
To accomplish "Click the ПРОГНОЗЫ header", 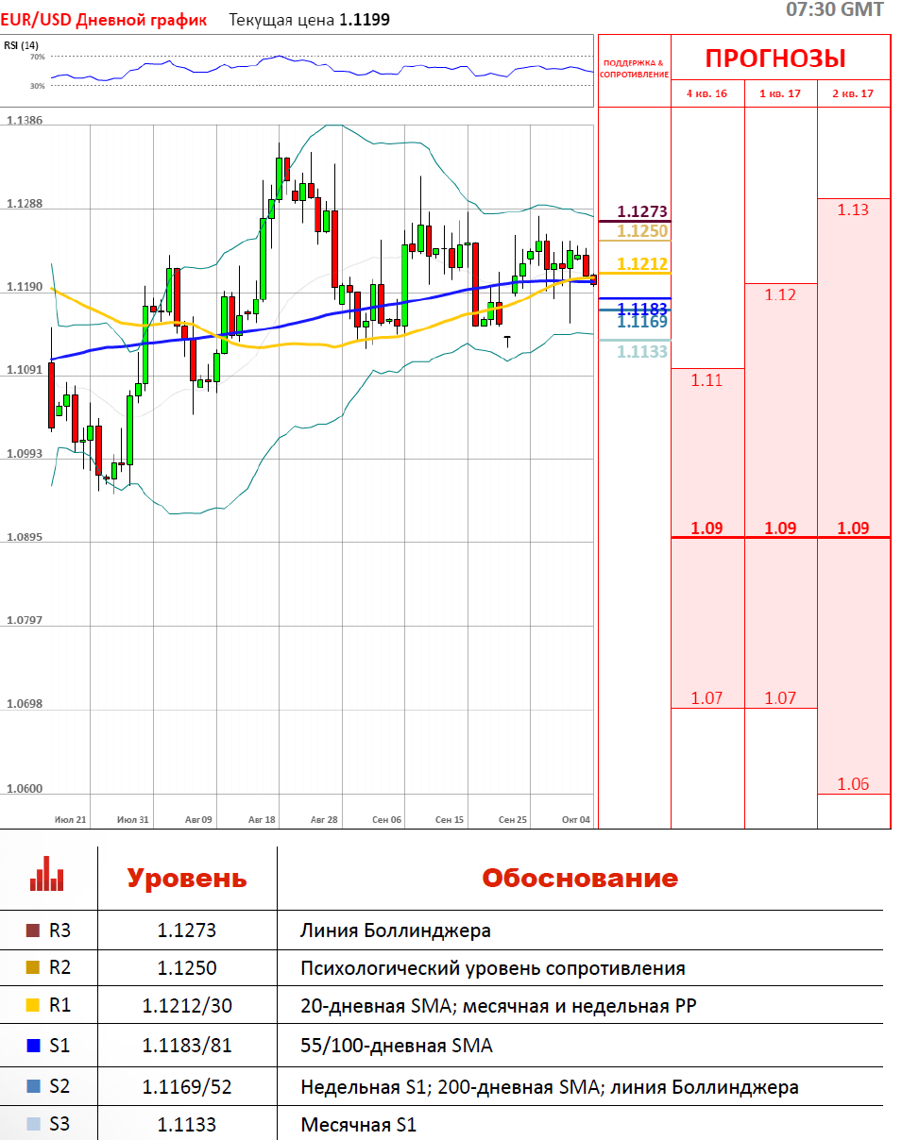I will click(x=774, y=59).
